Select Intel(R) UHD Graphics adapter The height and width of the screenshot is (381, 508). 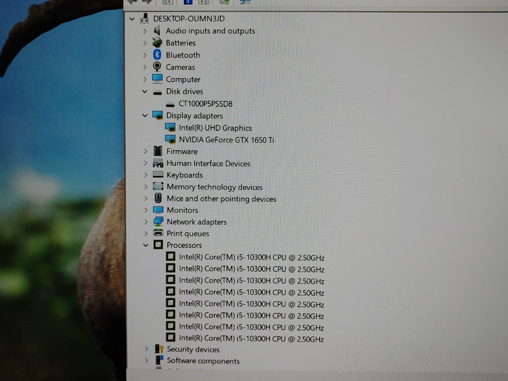[215, 128]
